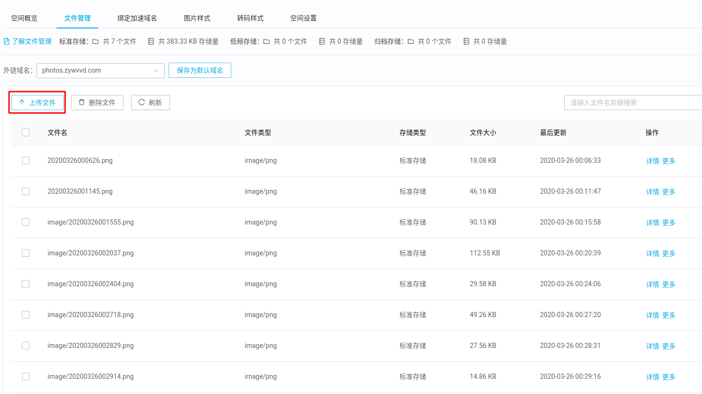Viewport: 702px width, 394px height.
Task: Expand 更多 for image/20200326002718.png
Action: tap(669, 315)
